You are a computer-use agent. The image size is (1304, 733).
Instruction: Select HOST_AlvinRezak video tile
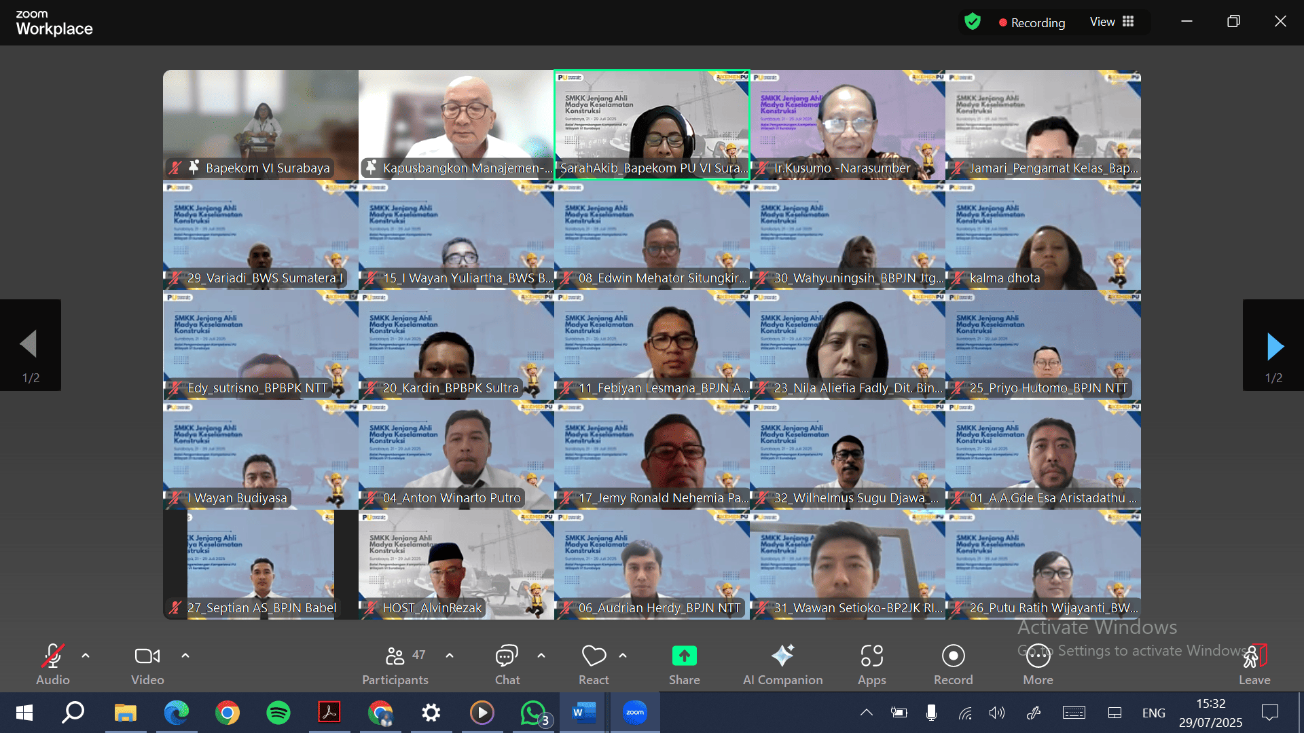point(456,565)
